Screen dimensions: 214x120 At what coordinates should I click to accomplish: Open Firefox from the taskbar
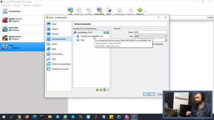[27, 117]
